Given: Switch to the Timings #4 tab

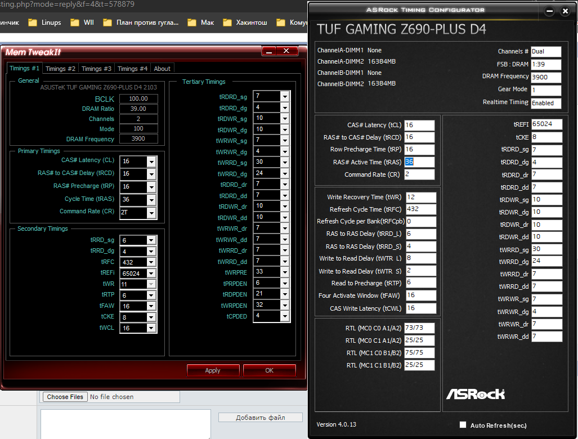Looking at the screenshot, I should click(x=132, y=69).
